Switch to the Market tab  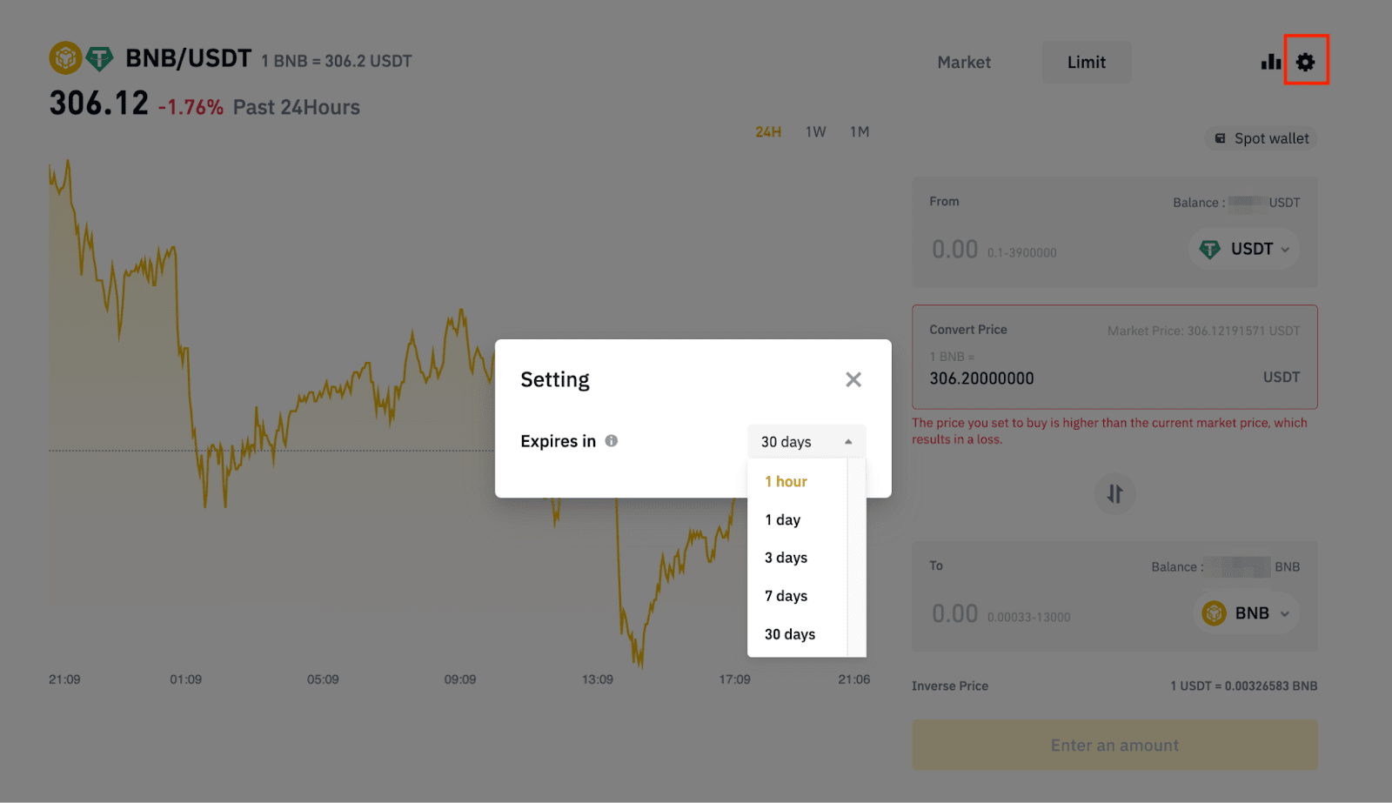(964, 63)
